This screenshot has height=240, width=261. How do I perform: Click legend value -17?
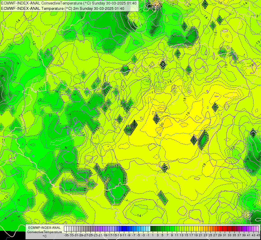(110, 235)
